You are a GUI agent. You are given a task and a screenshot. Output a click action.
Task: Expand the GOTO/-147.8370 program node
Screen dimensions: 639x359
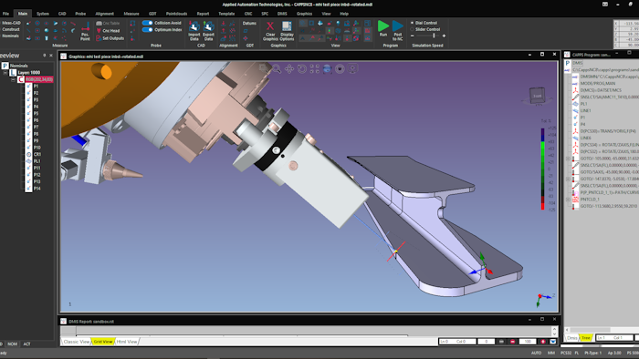point(568,179)
